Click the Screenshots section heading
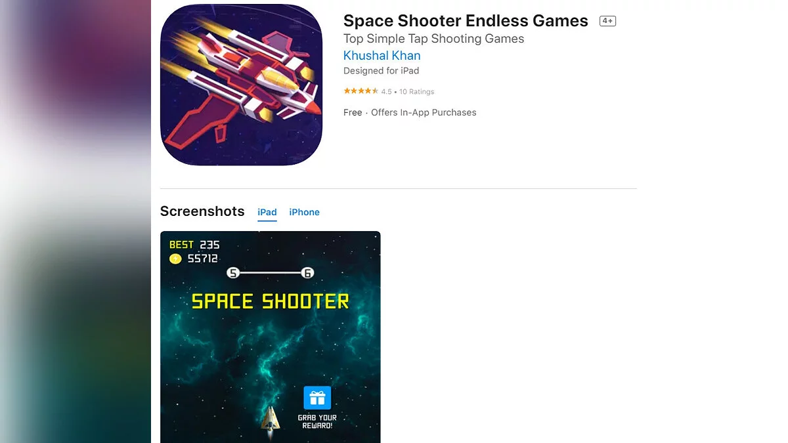 point(202,211)
